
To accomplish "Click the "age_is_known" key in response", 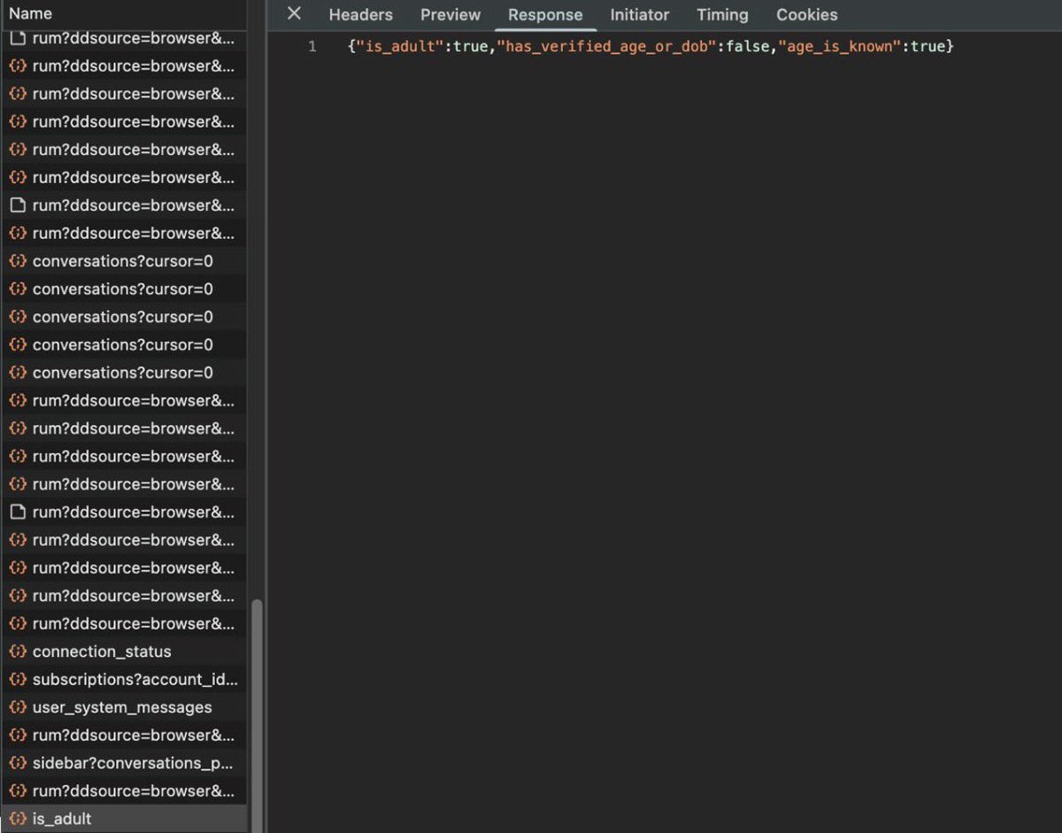I will 840,46.
